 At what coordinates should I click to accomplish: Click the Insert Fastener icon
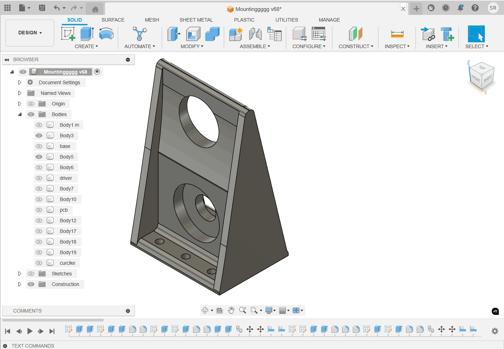tap(447, 34)
